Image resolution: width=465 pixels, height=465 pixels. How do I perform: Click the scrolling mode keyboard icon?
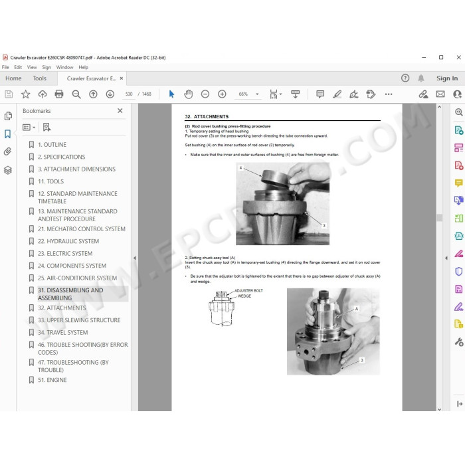pos(295,94)
